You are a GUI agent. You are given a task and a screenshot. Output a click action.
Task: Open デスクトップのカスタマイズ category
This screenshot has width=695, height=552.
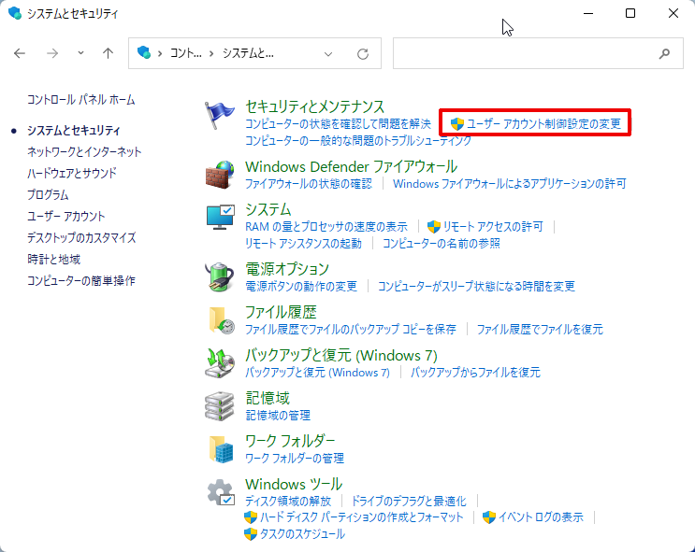pos(81,238)
